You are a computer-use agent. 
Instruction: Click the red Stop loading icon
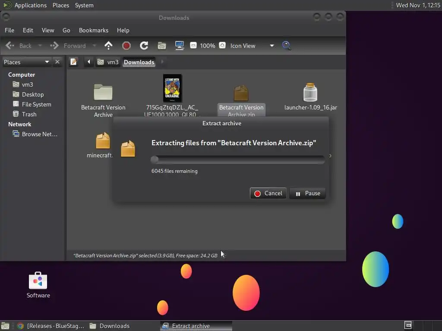click(126, 46)
